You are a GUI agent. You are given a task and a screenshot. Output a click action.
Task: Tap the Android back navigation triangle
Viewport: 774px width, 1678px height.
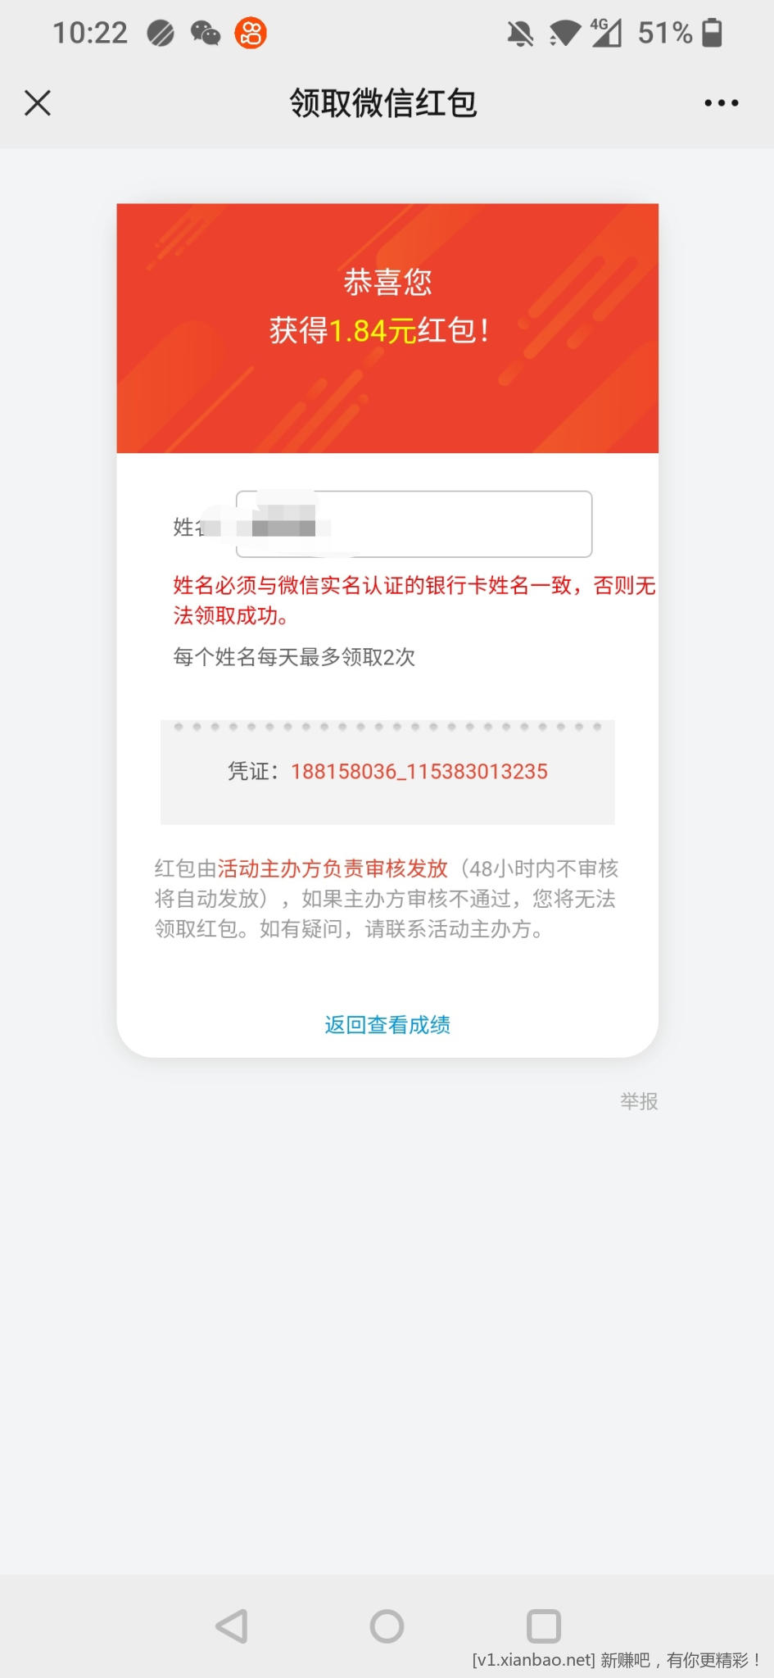point(232,1626)
